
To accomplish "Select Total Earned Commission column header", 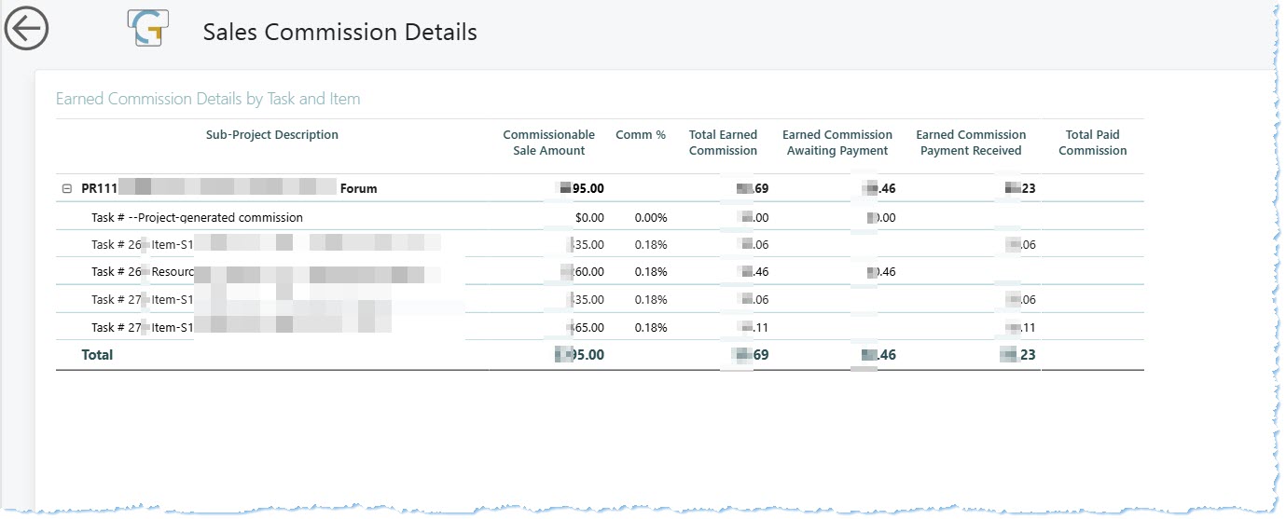I will click(x=723, y=143).
